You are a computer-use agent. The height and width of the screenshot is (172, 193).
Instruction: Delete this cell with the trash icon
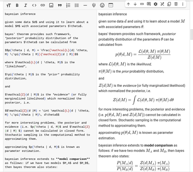pyautogui.click(x=176, y=4)
